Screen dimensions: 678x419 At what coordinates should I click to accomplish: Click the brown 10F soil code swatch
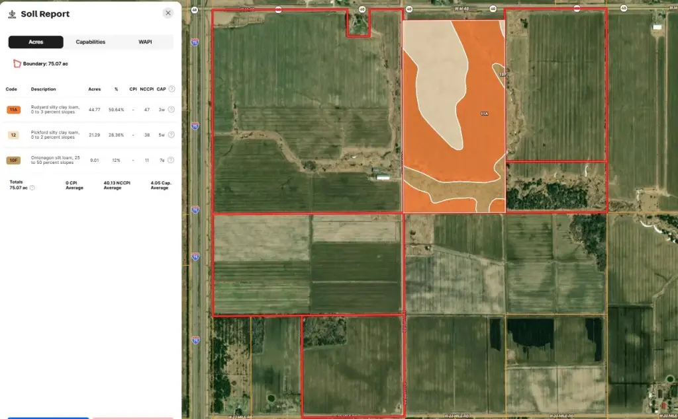tap(13, 160)
